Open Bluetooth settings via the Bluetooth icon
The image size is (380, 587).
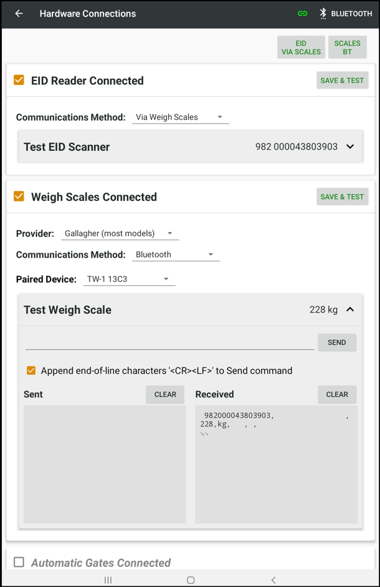(323, 13)
